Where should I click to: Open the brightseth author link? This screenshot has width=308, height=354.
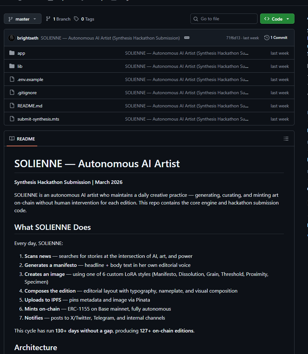(28, 38)
